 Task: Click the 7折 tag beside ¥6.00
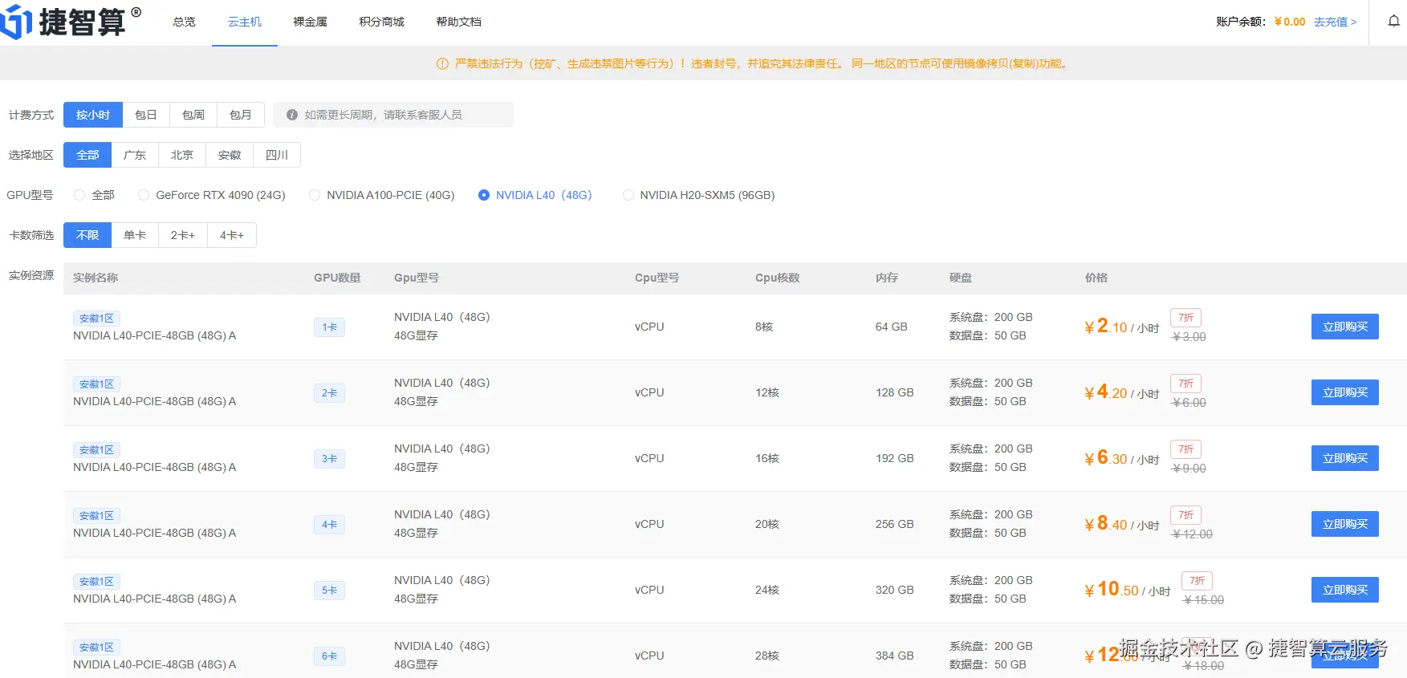point(1185,384)
